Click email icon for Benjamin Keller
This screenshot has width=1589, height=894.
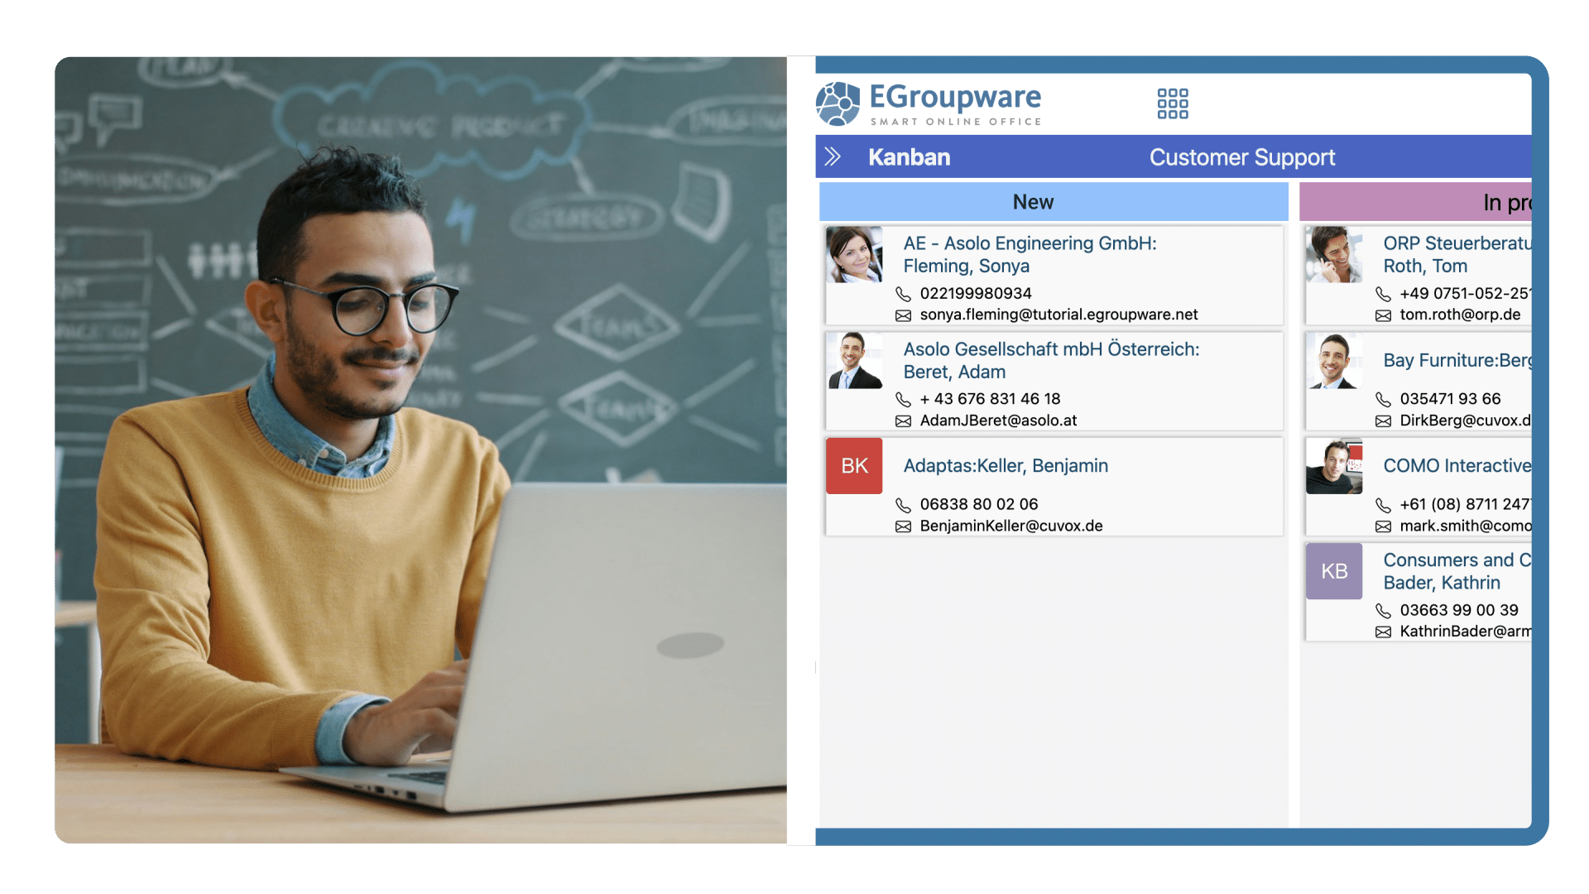point(903,526)
